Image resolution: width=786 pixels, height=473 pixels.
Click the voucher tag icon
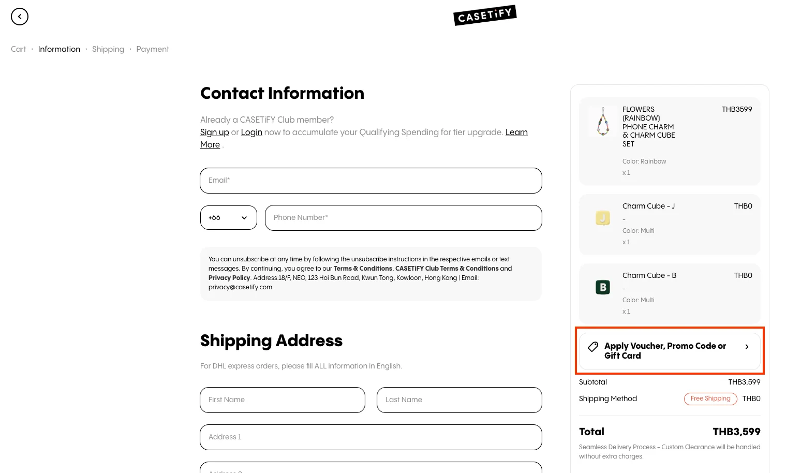click(593, 346)
